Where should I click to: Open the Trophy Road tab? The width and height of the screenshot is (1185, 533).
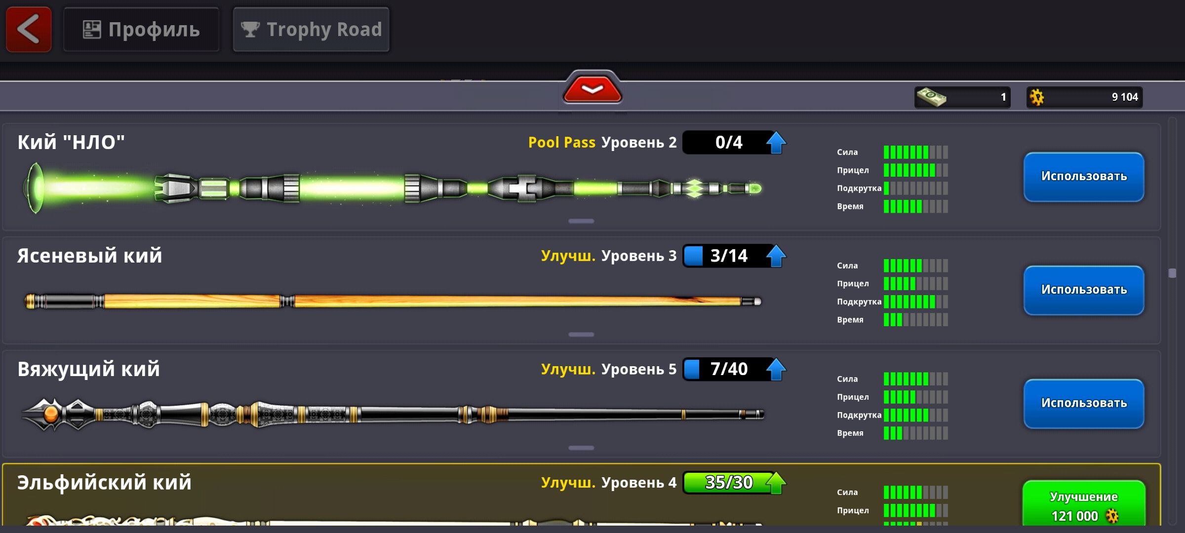pyautogui.click(x=311, y=30)
